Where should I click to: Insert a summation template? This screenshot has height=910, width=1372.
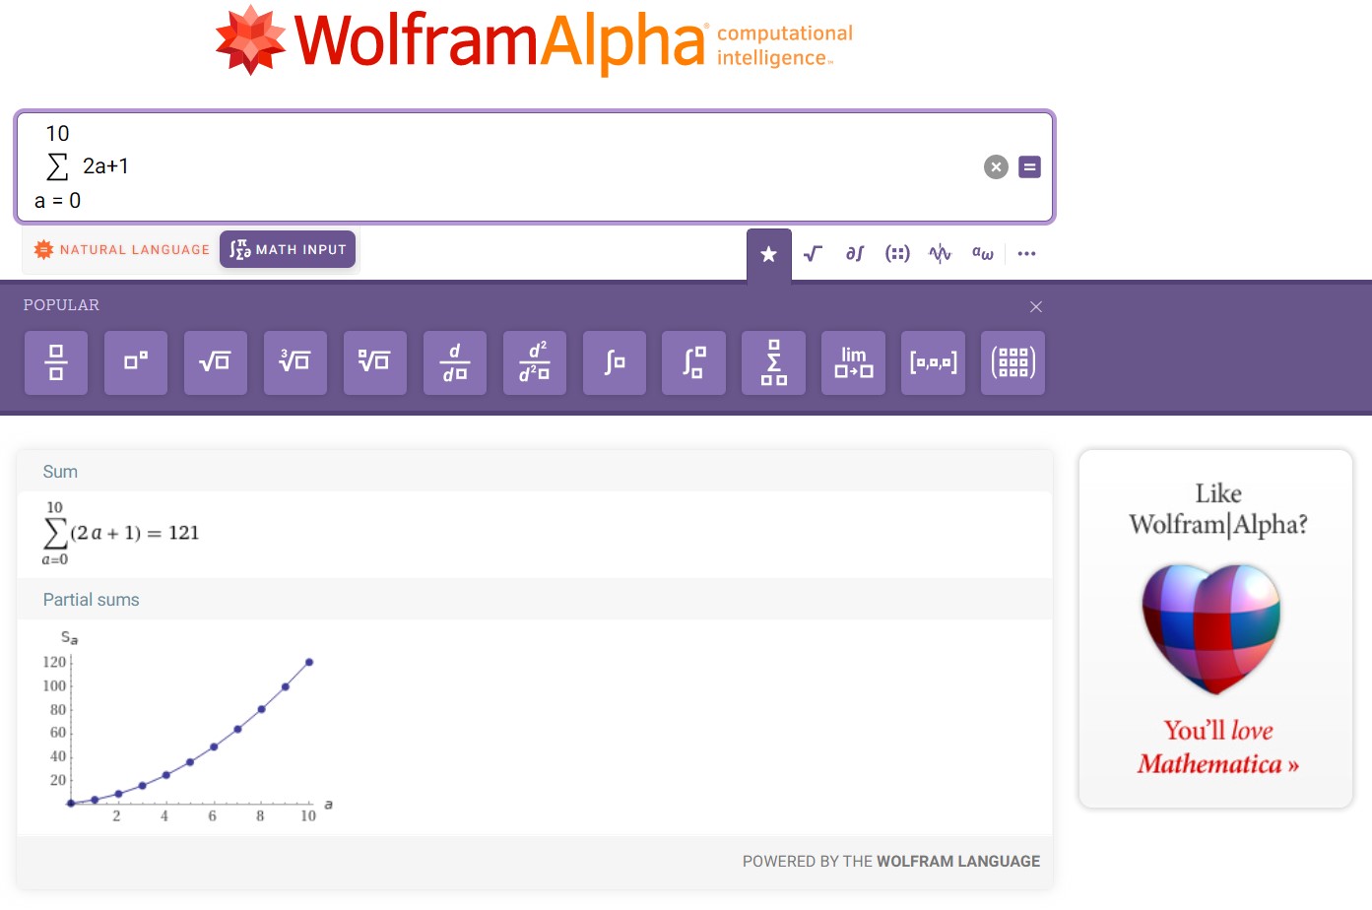(774, 362)
